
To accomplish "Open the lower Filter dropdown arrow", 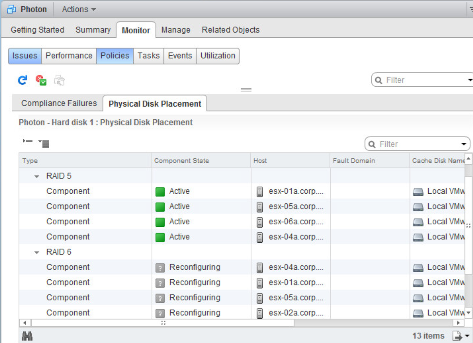I will 463,144.
